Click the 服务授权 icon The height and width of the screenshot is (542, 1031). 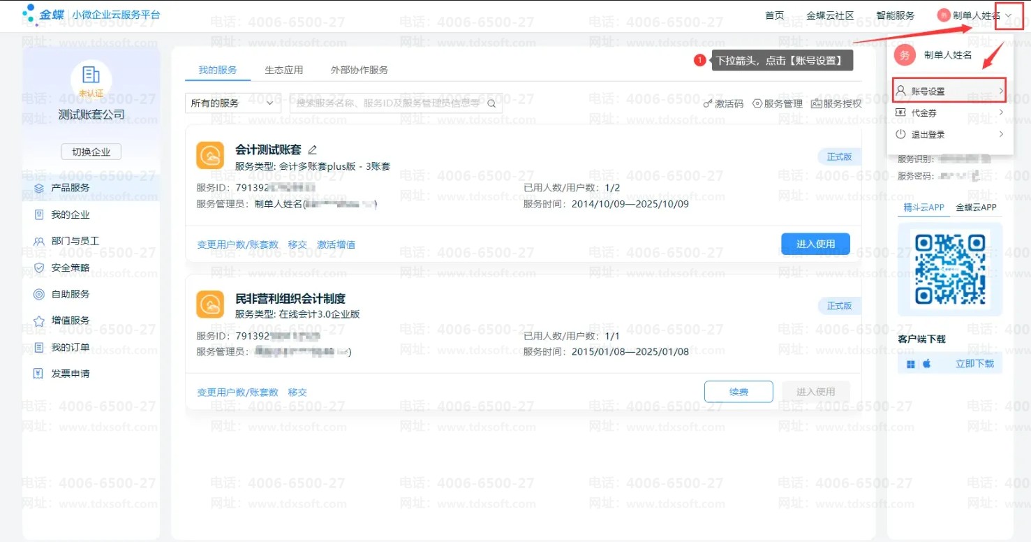(x=816, y=103)
